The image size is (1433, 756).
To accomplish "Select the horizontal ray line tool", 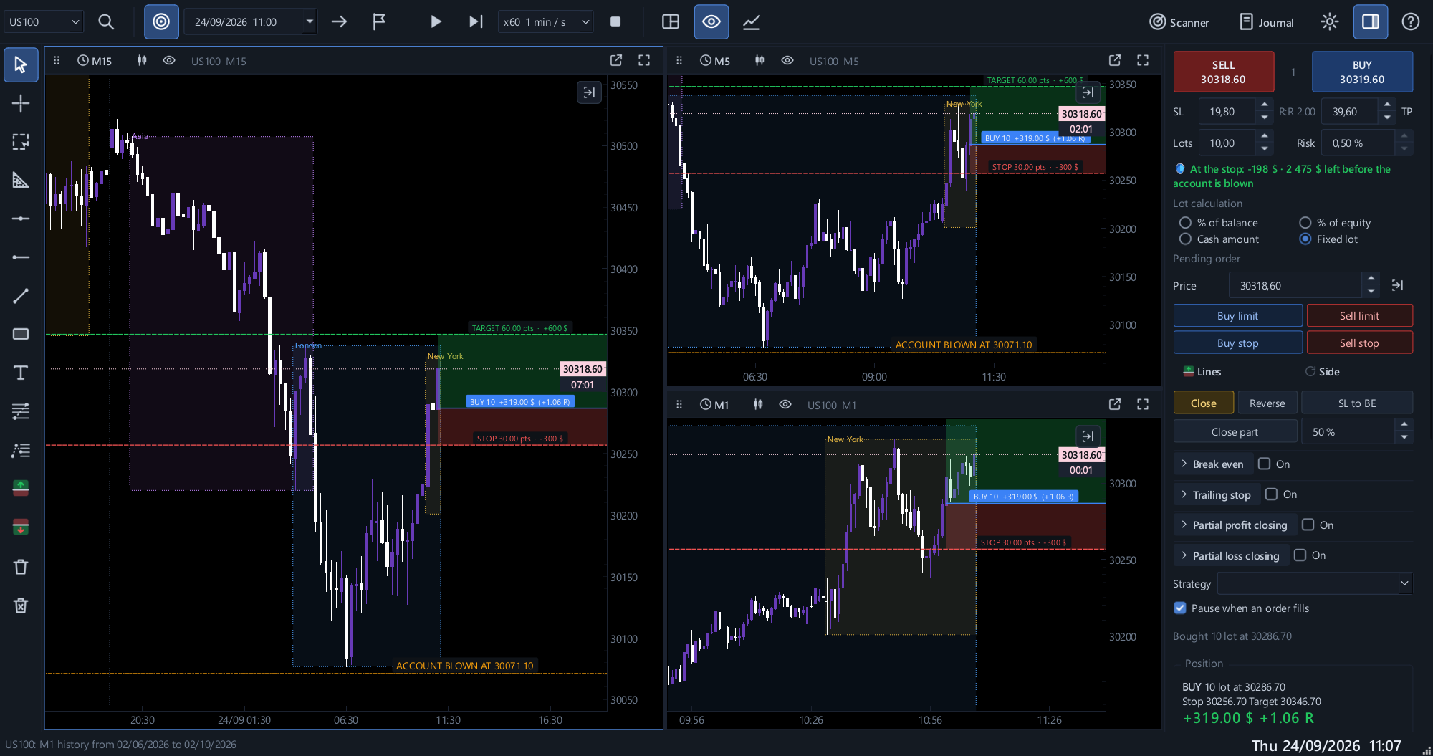I will click(x=21, y=257).
